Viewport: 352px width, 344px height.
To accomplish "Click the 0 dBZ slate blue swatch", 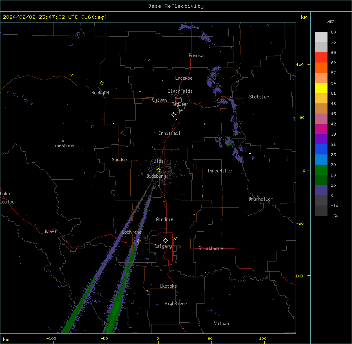I will [x=321, y=190].
